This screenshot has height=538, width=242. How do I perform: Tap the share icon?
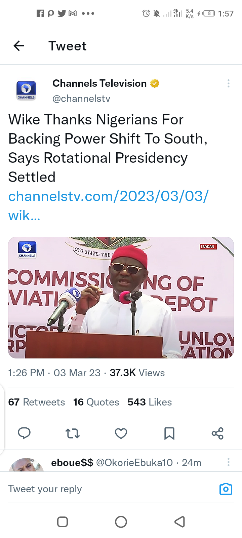[x=217, y=433]
